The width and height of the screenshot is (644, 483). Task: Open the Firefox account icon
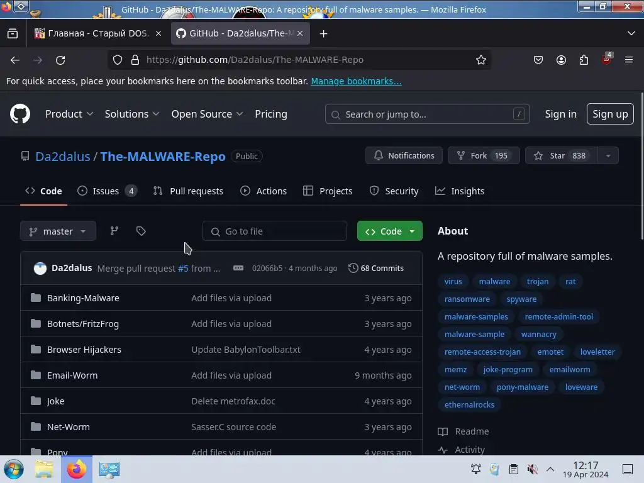(x=561, y=60)
